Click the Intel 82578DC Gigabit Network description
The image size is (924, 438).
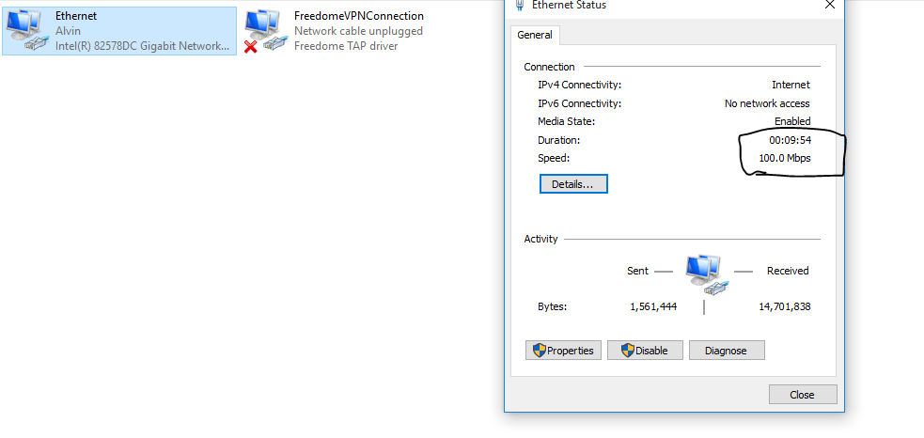pyautogui.click(x=142, y=46)
